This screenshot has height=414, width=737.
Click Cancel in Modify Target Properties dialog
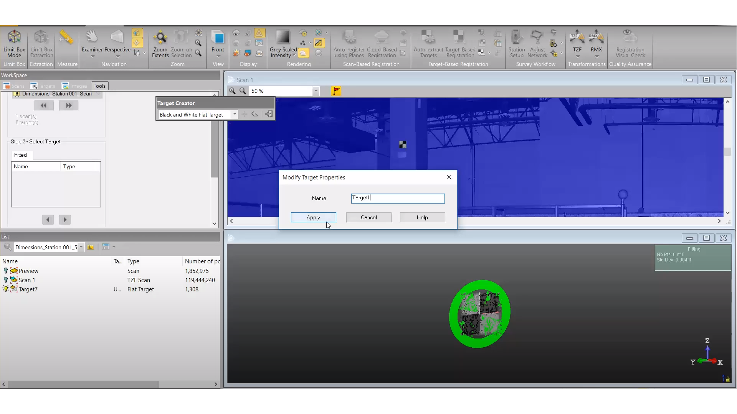pos(369,217)
